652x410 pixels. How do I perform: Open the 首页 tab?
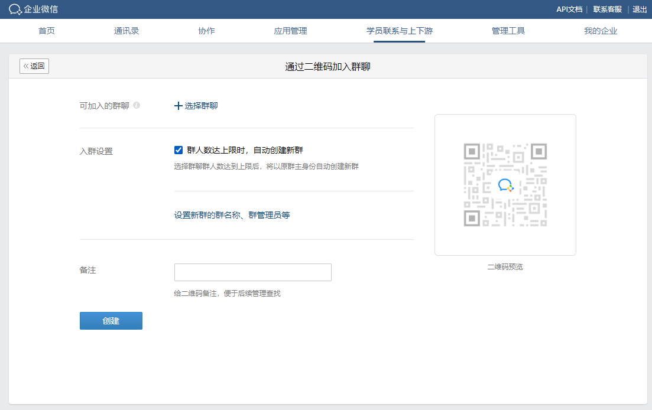coord(47,31)
